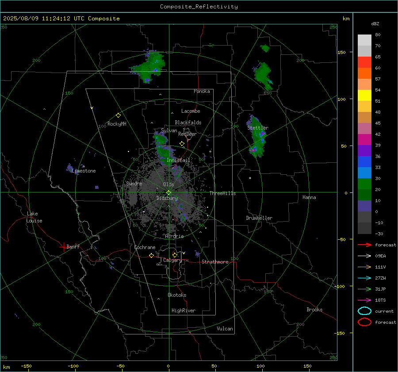Select the white 09EA arrow icon
Image resolution: width=398 pixels, height=372 pixels.
click(364, 256)
